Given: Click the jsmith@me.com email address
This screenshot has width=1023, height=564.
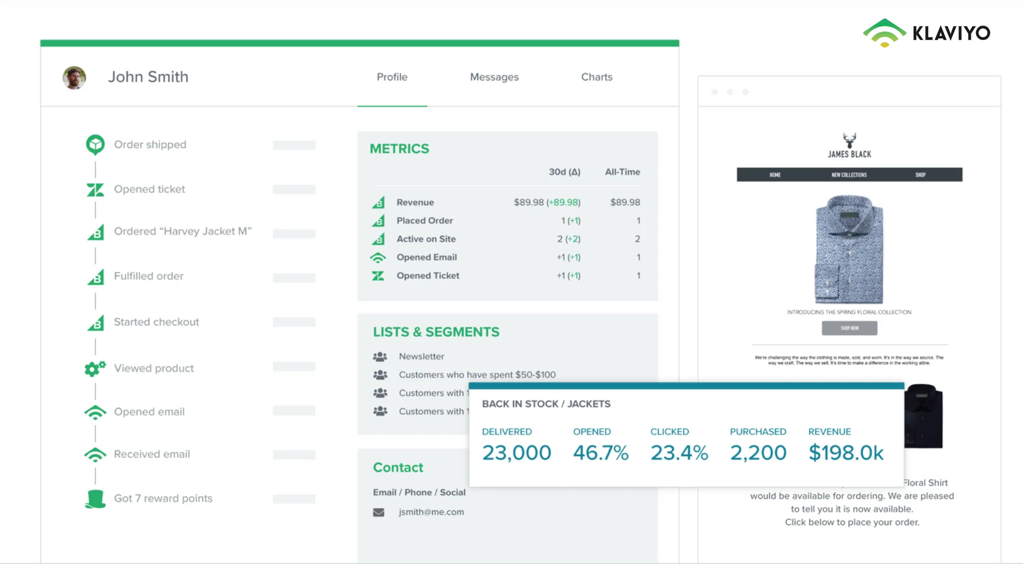Looking at the screenshot, I should point(431,512).
